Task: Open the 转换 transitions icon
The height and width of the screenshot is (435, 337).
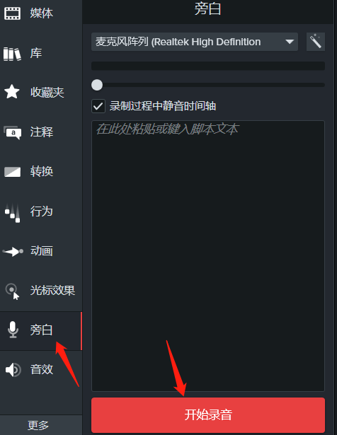Action: coord(12,172)
